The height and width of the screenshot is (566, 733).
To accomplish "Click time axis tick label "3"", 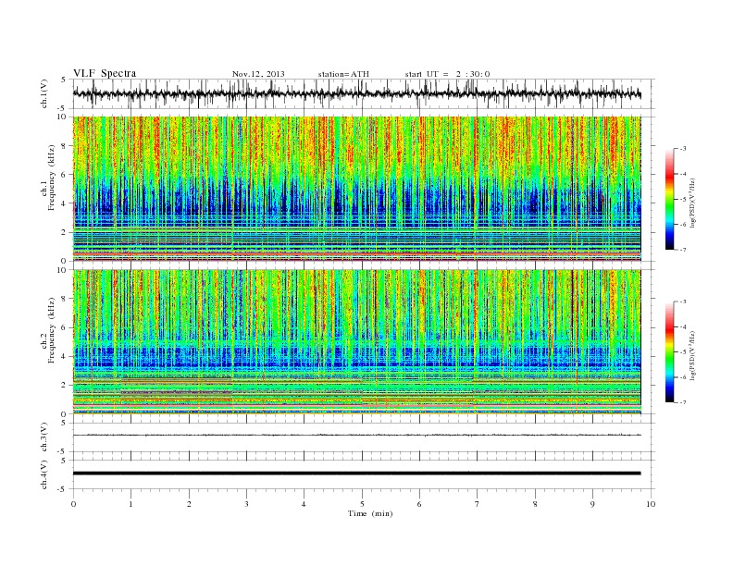I will pos(246,504).
